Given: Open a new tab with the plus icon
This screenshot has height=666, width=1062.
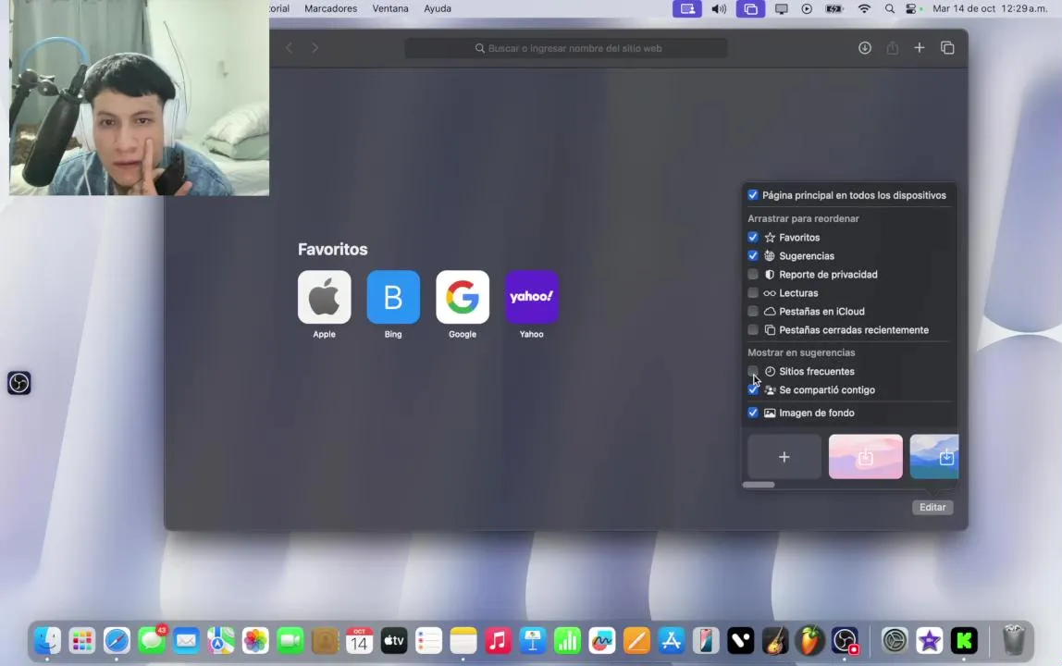Looking at the screenshot, I should point(920,48).
